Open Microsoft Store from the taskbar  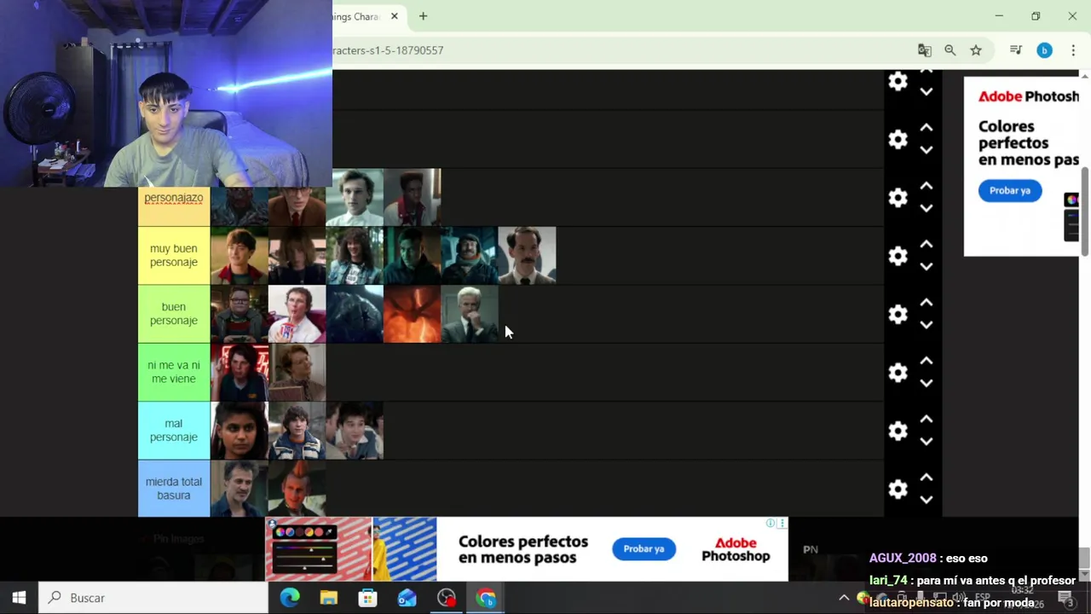pos(367,598)
